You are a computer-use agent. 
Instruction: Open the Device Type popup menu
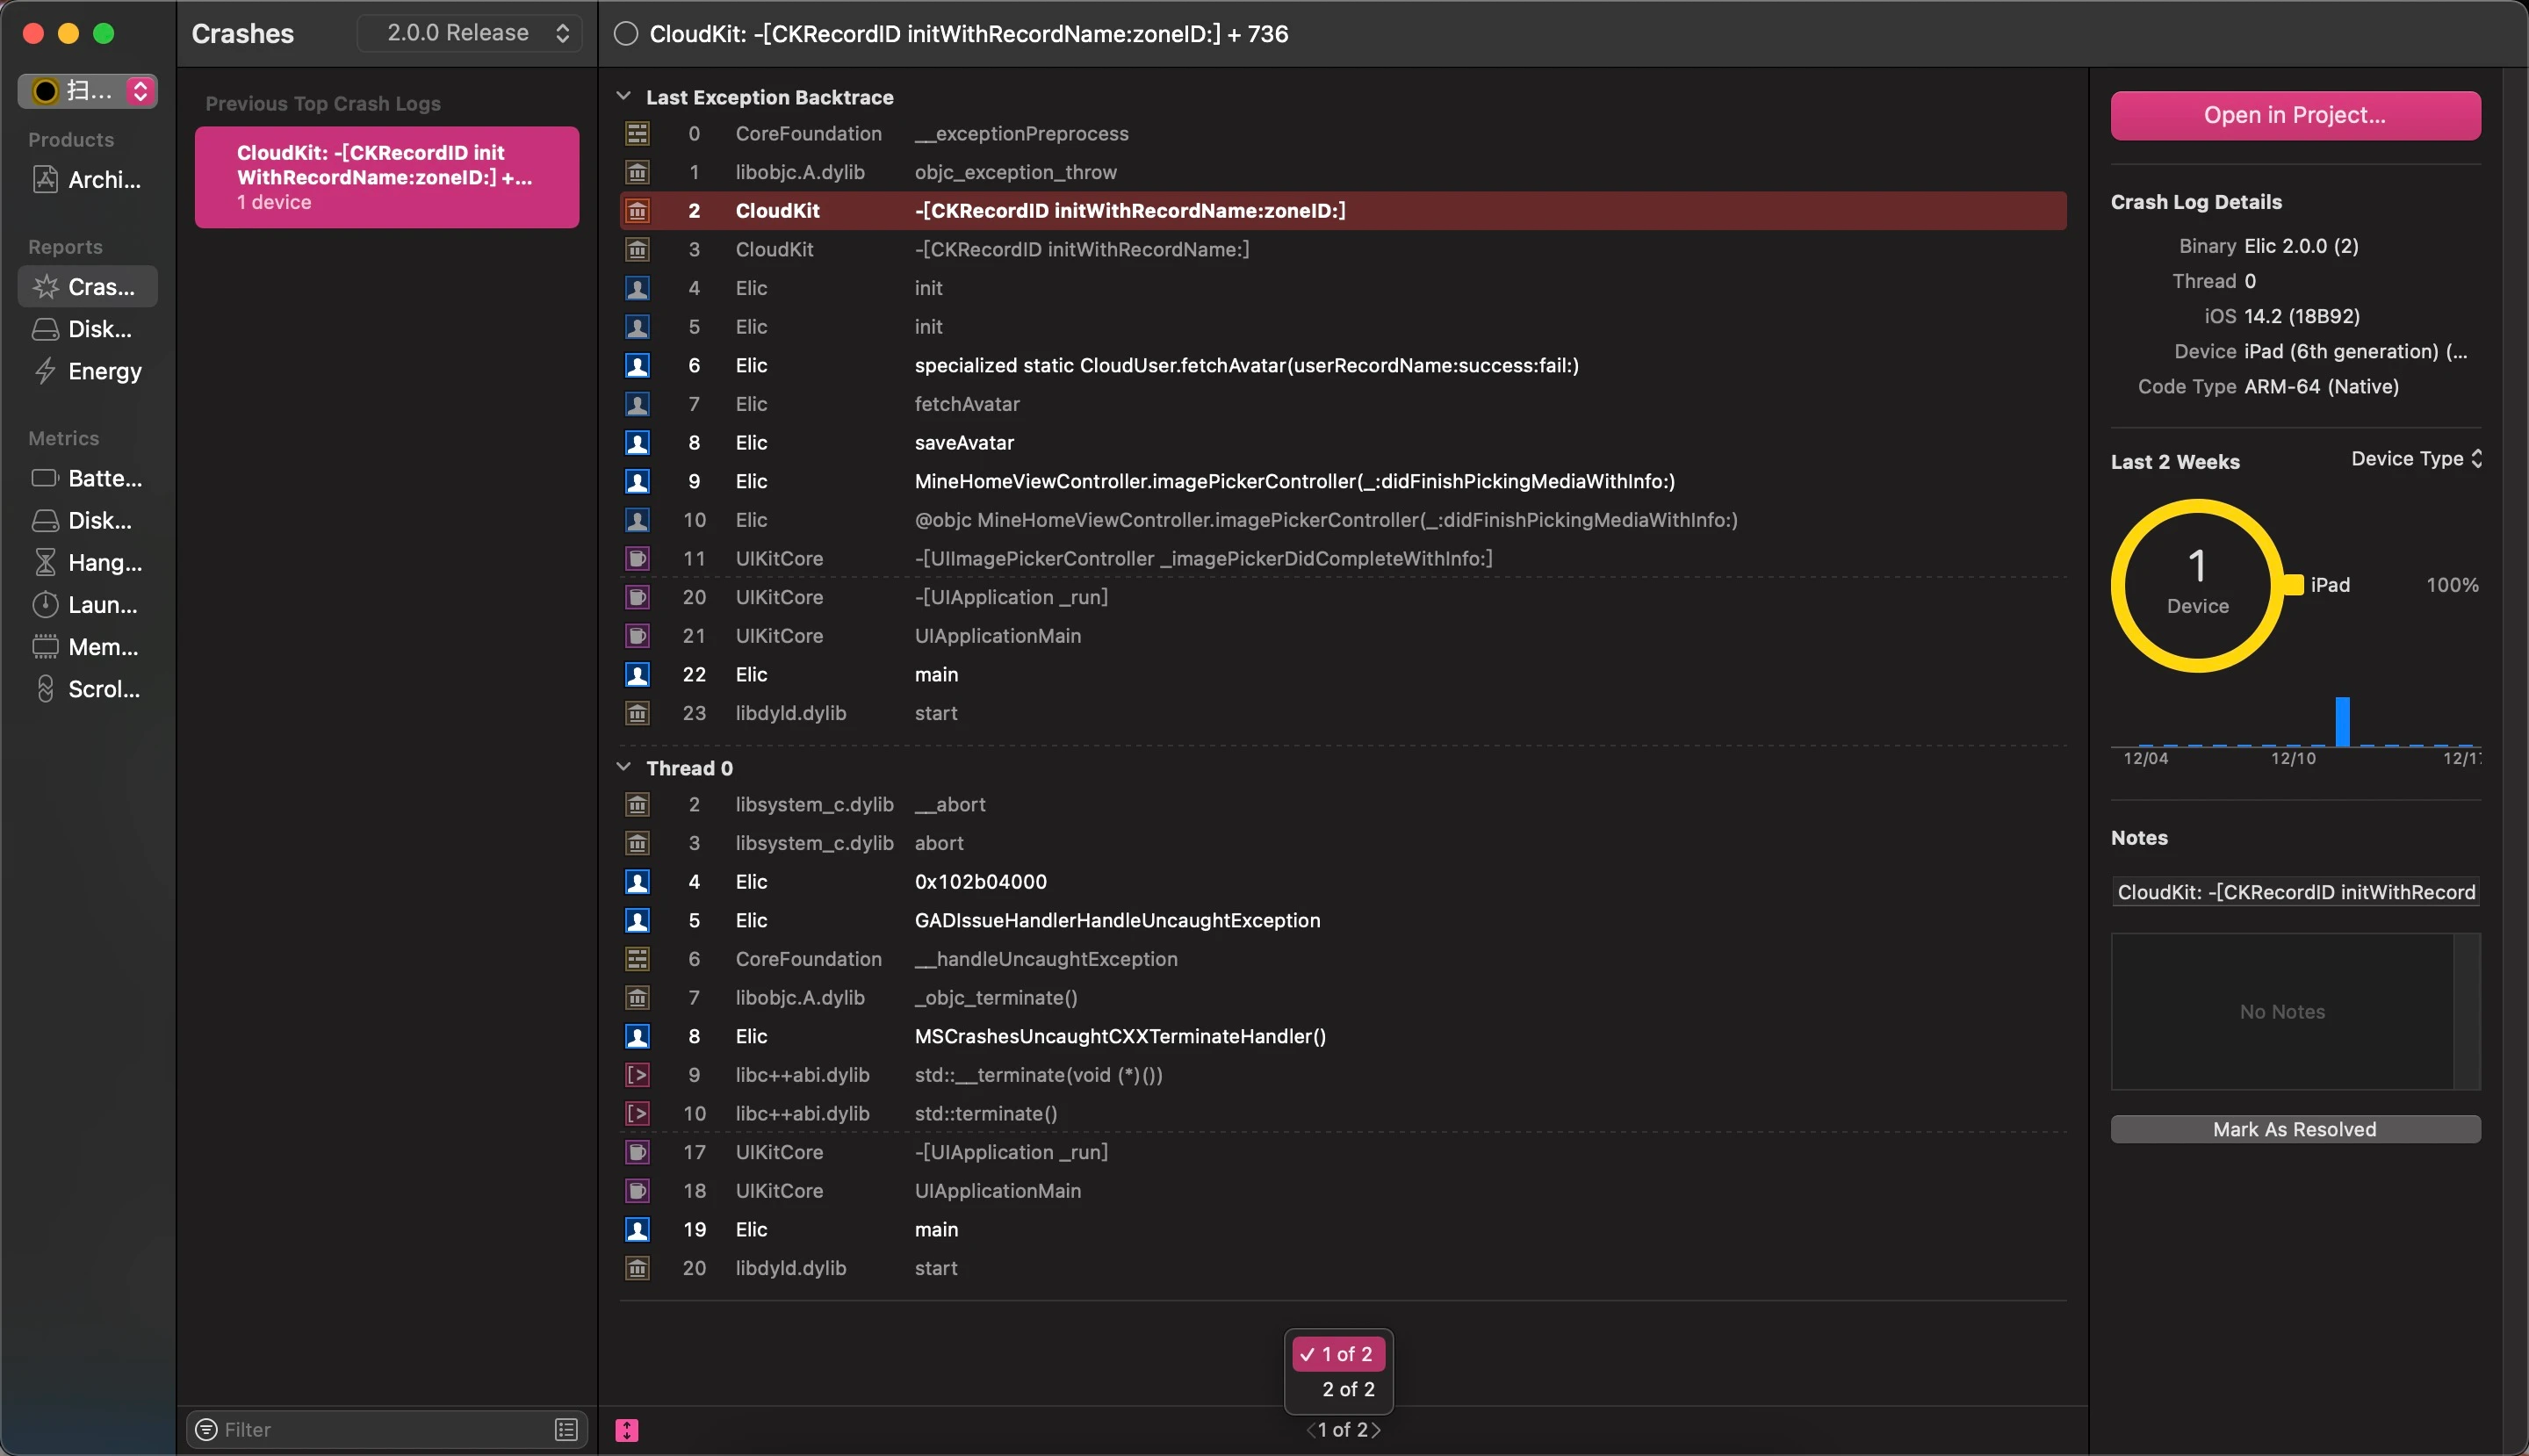[x=2416, y=459]
